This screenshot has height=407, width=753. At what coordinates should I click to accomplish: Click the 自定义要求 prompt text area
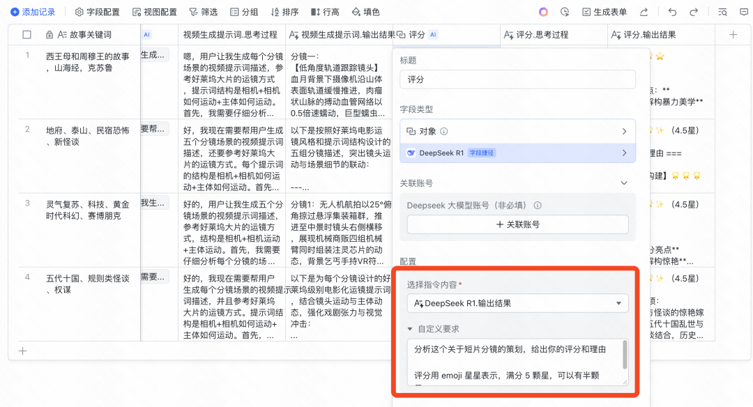click(x=517, y=362)
